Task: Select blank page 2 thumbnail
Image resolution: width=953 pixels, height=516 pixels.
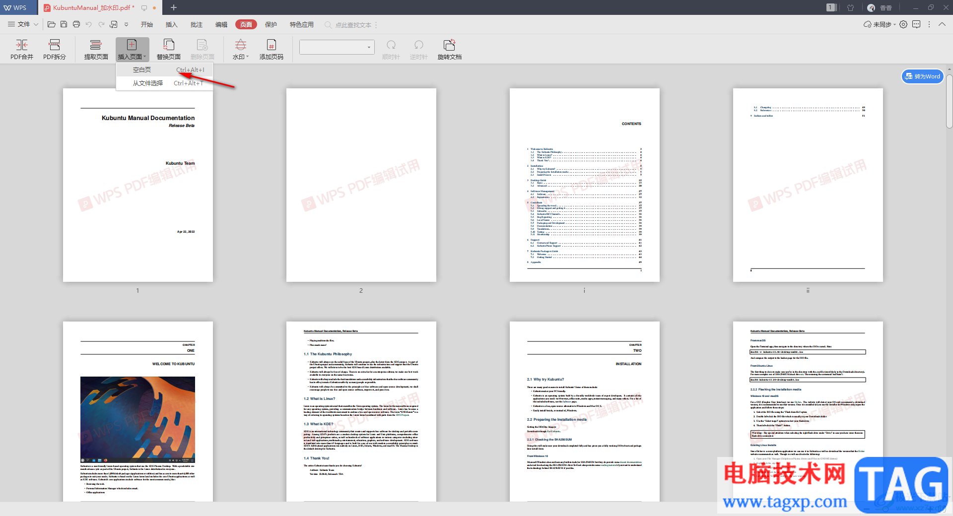Action: [x=361, y=185]
